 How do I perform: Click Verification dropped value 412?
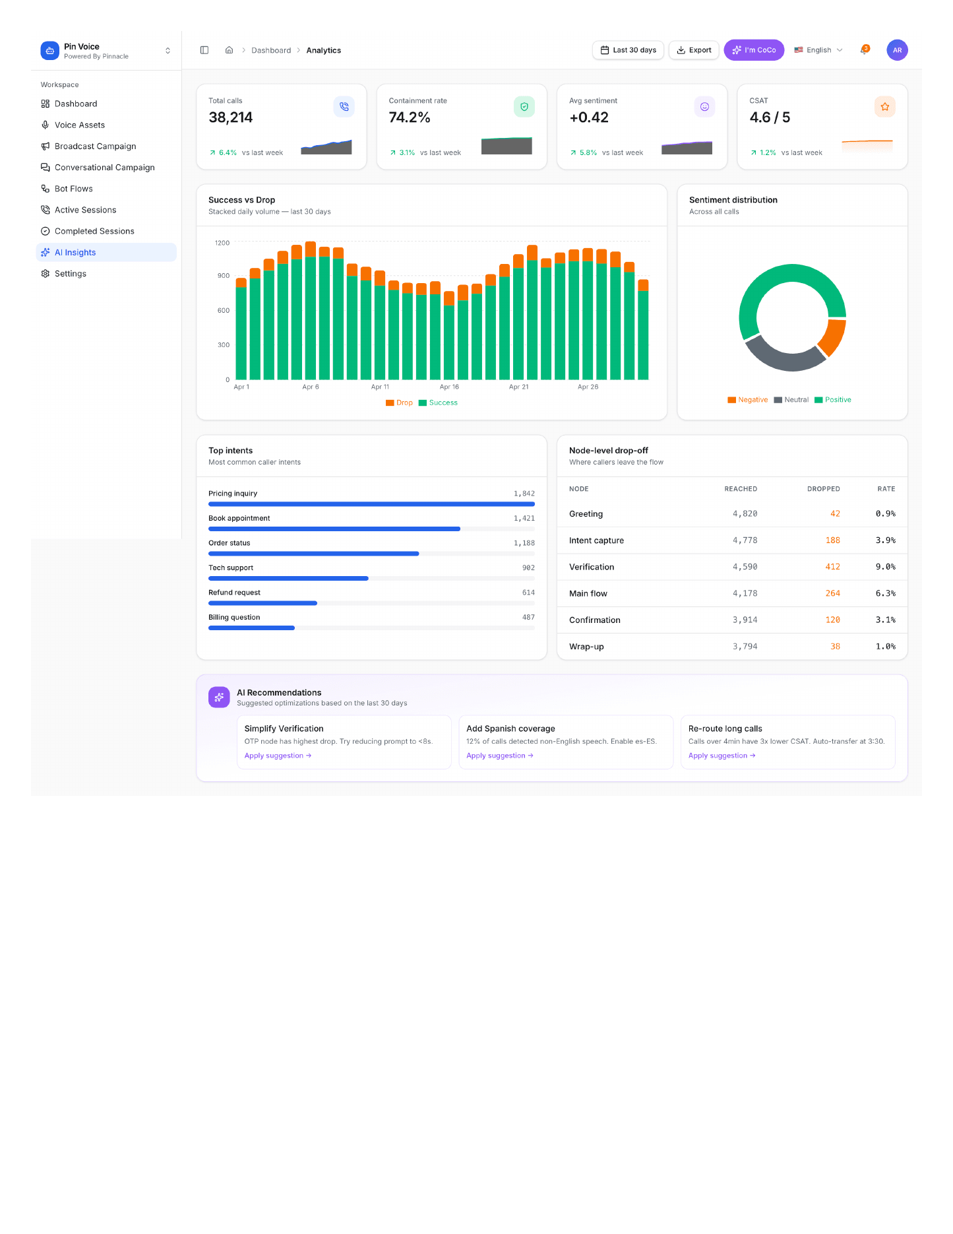[833, 567]
